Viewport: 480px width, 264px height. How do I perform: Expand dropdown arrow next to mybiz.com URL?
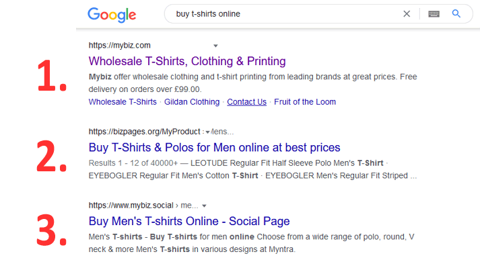pyautogui.click(x=215, y=46)
